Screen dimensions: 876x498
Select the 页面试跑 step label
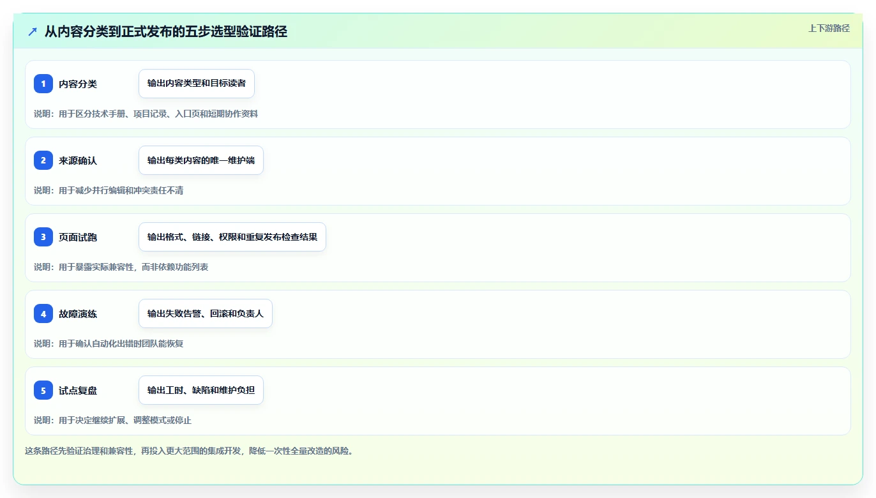(x=78, y=237)
